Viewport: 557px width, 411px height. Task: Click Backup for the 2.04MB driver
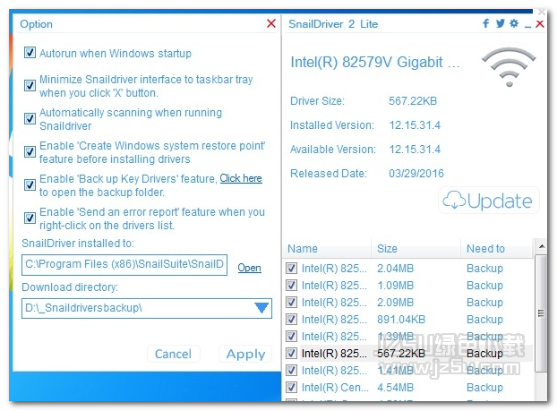pos(484,269)
